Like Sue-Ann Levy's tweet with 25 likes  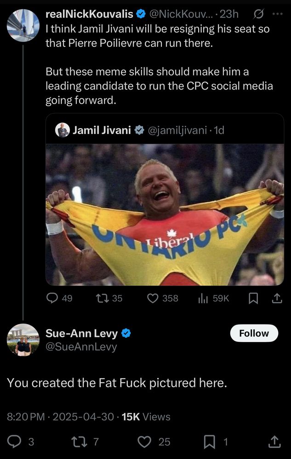154,442
